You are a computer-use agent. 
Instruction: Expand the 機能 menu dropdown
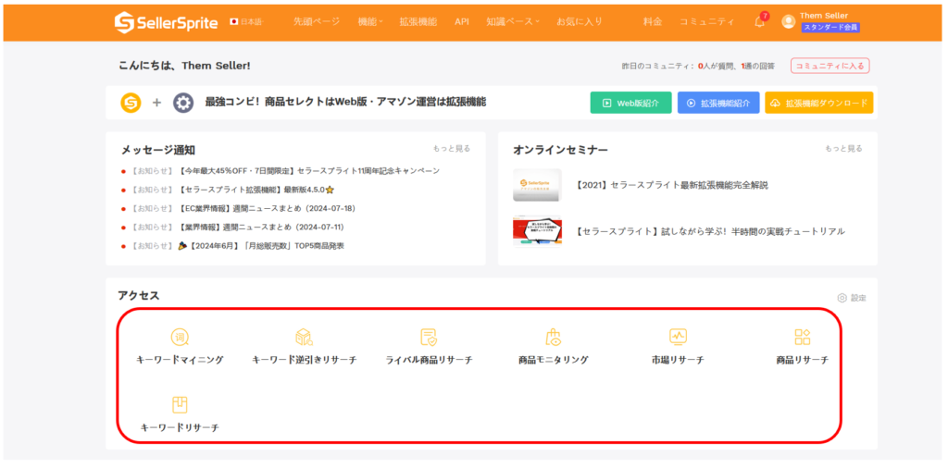coord(370,21)
